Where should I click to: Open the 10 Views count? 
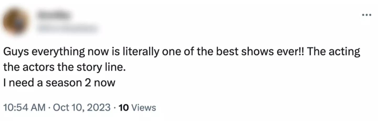[137, 107]
